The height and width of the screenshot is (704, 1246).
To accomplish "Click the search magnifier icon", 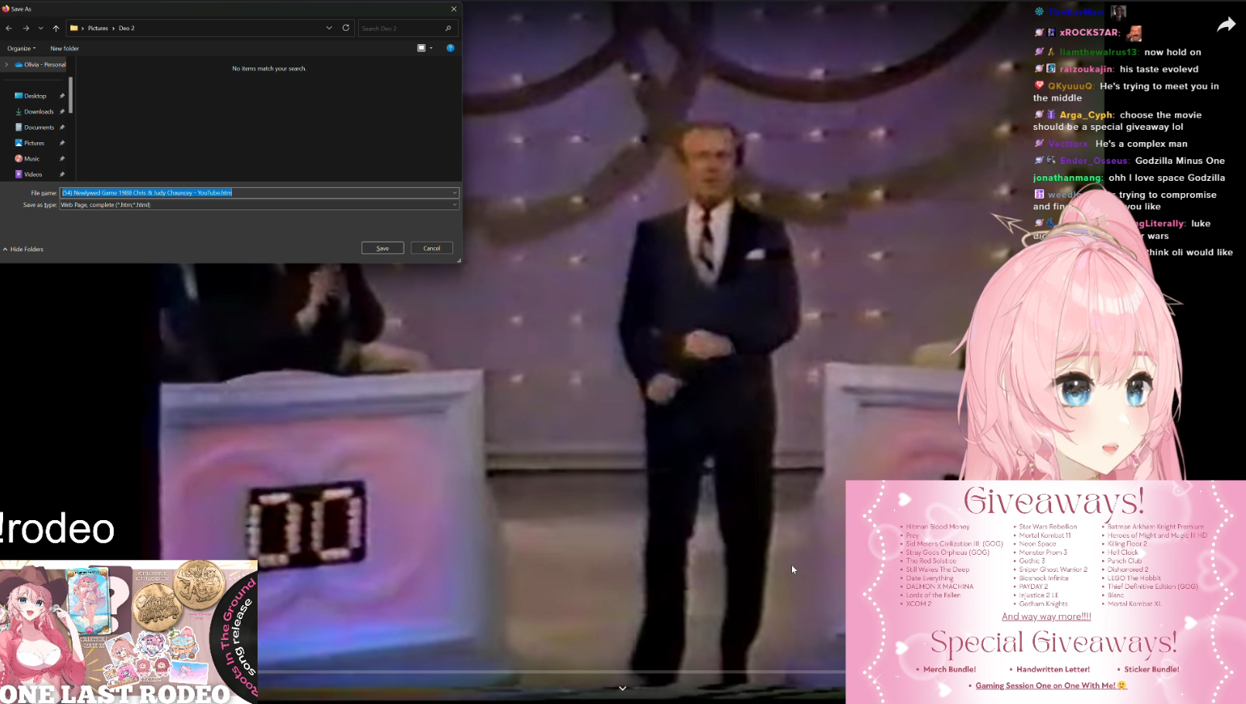I will (449, 29).
